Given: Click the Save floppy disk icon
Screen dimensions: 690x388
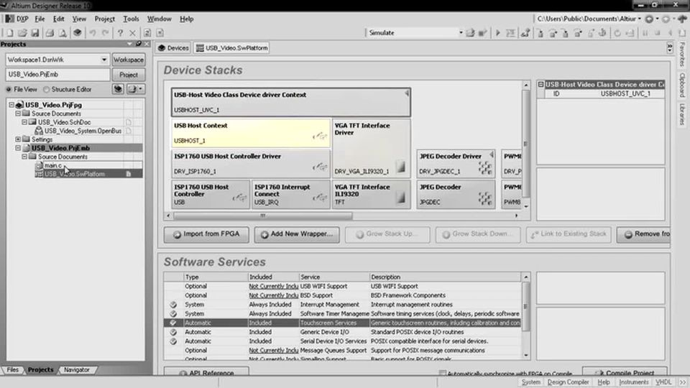Looking at the screenshot, I should [35, 33].
